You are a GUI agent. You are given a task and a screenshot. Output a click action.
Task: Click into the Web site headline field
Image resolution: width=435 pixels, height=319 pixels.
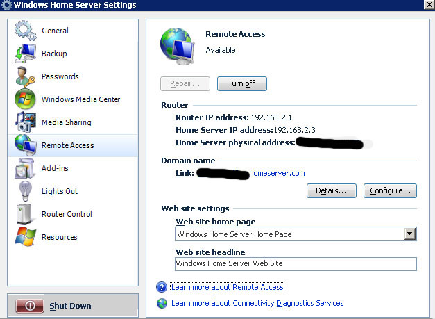(x=296, y=263)
